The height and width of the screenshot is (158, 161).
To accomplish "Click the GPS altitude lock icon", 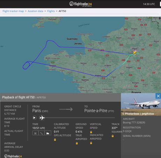I will 55,140.
